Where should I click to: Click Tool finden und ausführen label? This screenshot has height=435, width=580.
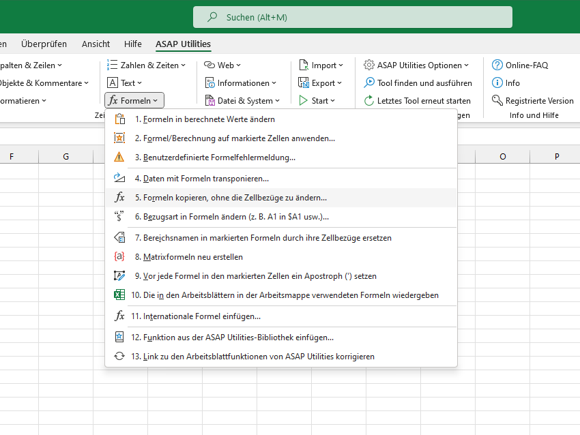click(424, 82)
